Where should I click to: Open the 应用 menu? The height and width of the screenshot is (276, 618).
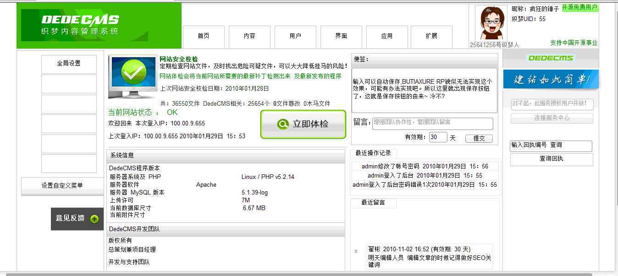386,37
